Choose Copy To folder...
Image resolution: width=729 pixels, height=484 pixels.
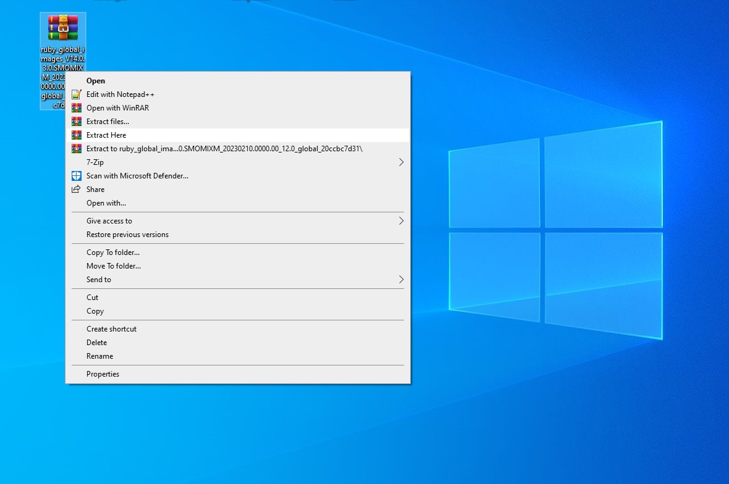[238, 252]
